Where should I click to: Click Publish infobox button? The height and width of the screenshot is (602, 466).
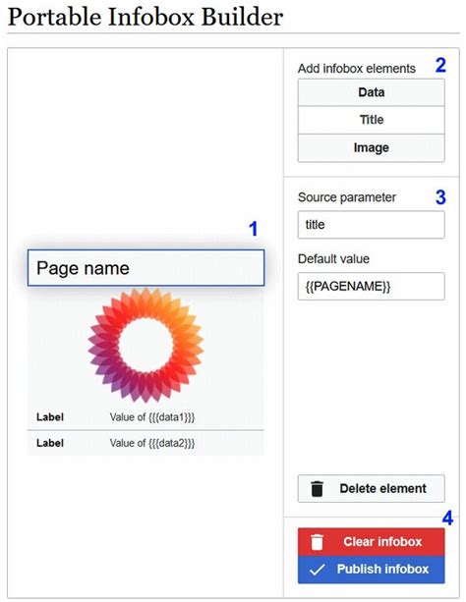coord(371,570)
